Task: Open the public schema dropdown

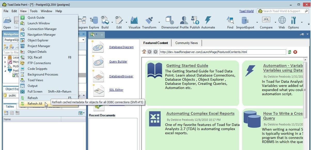Action: pos(84,95)
